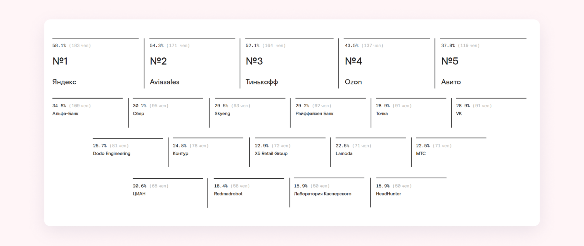Viewport: 584px width, 246px height.
Task: Click the (119 чел) count
Action: coord(469,45)
